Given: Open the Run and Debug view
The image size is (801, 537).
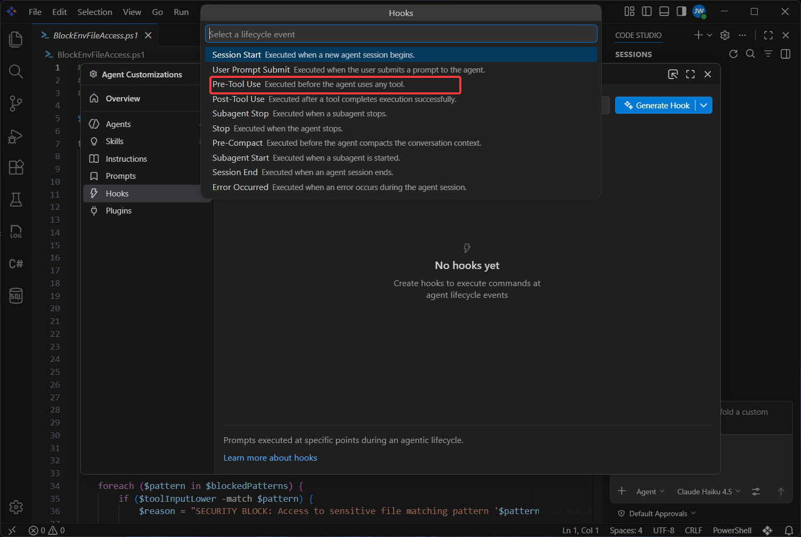Looking at the screenshot, I should tap(16, 136).
